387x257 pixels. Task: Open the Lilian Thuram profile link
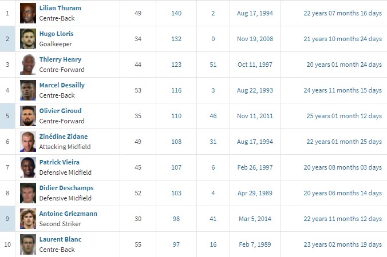(60, 9)
